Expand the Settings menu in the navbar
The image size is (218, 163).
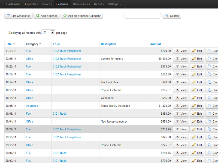115,4
